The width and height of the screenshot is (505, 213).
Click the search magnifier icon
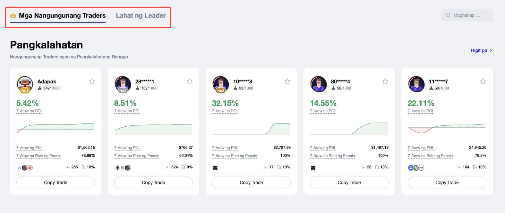pyautogui.click(x=448, y=15)
